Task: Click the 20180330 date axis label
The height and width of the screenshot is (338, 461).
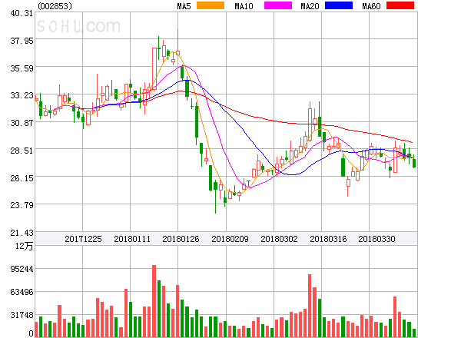Action: click(x=376, y=239)
